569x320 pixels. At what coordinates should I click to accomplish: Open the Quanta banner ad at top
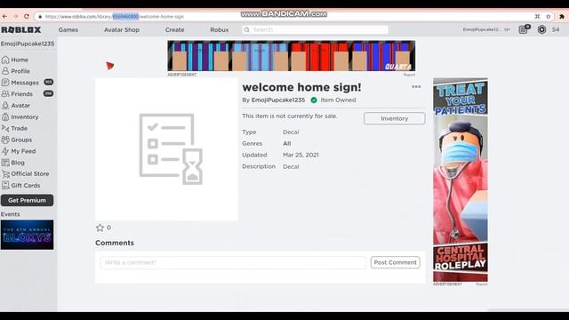point(292,56)
